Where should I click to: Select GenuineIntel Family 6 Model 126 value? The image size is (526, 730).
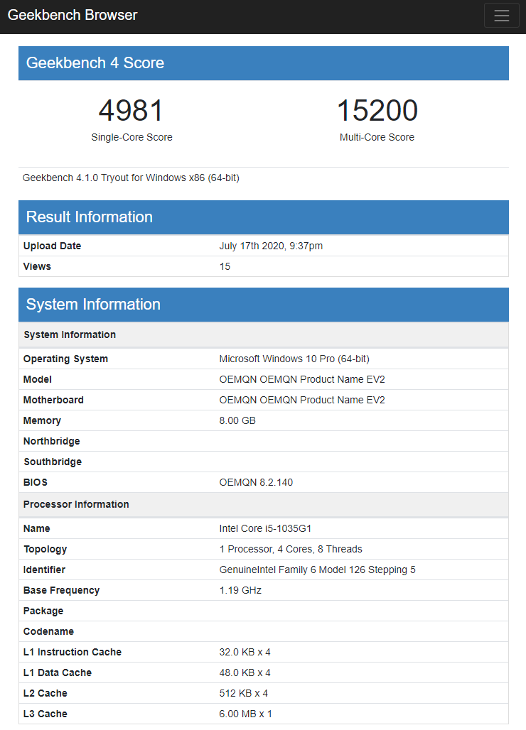coord(317,570)
